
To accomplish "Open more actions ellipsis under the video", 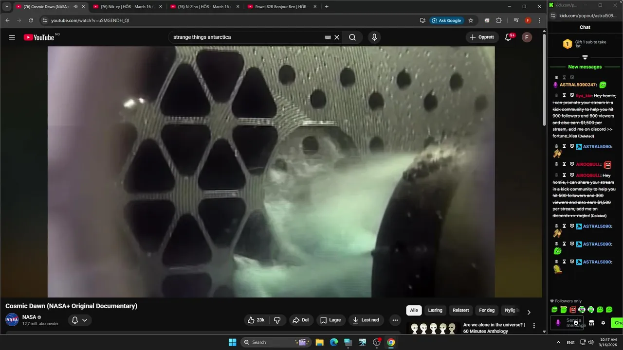I will click(395, 320).
